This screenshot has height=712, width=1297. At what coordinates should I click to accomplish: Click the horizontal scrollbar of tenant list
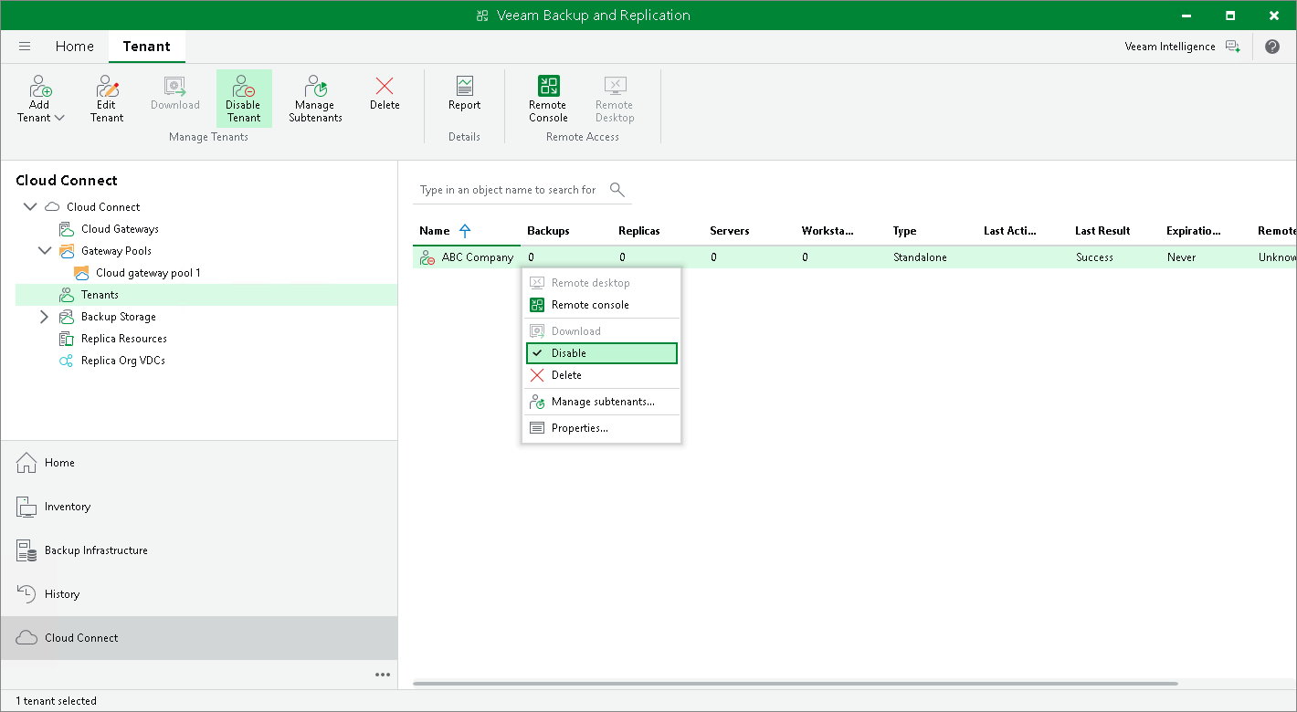[x=796, y=683]
